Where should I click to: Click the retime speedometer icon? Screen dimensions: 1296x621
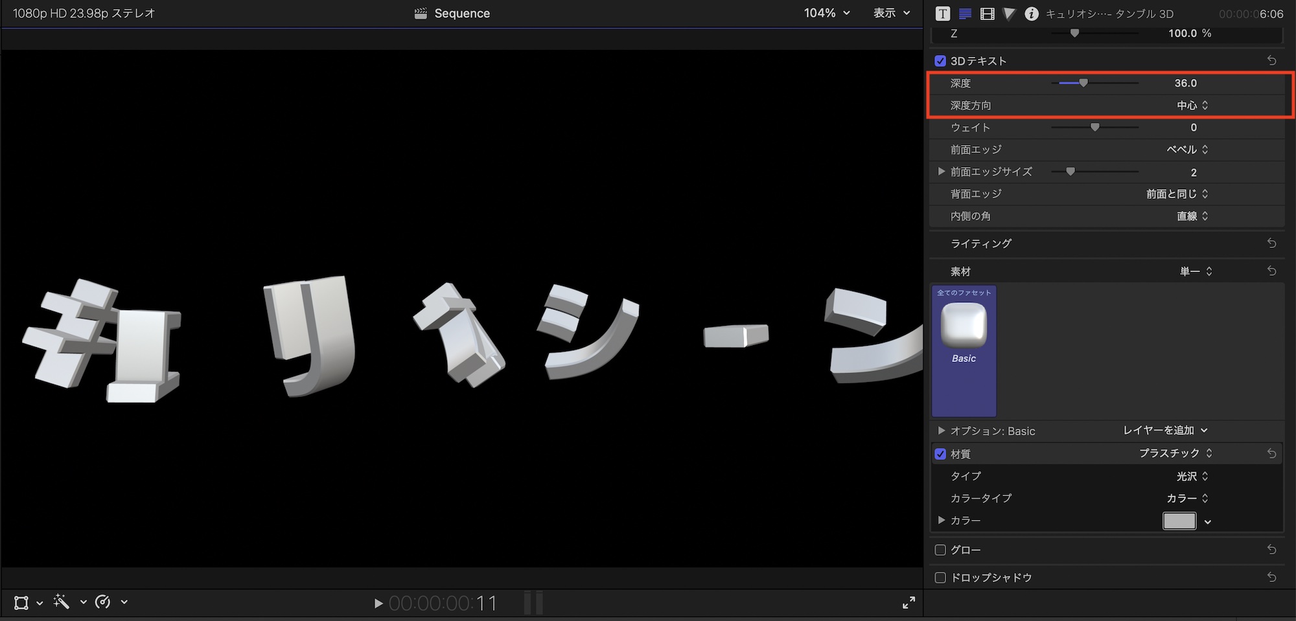[102, 602]
